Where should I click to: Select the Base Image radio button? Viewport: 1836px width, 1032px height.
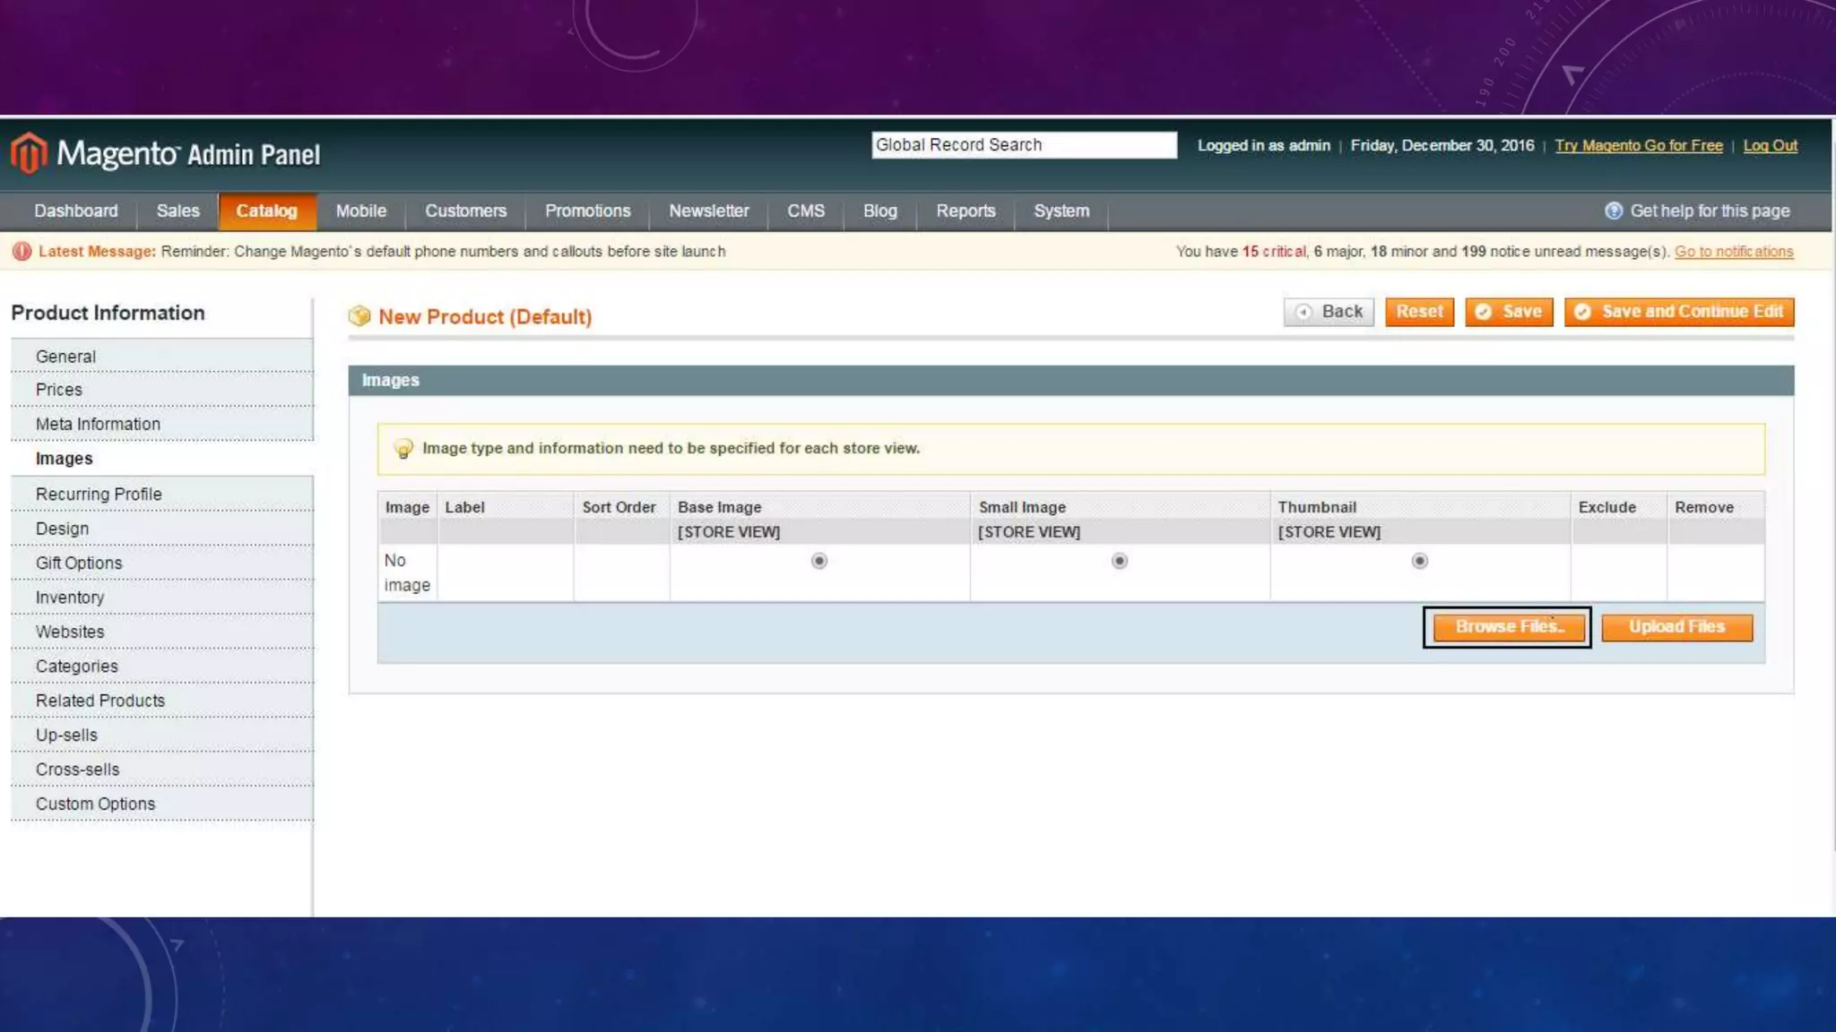(818, 561)
